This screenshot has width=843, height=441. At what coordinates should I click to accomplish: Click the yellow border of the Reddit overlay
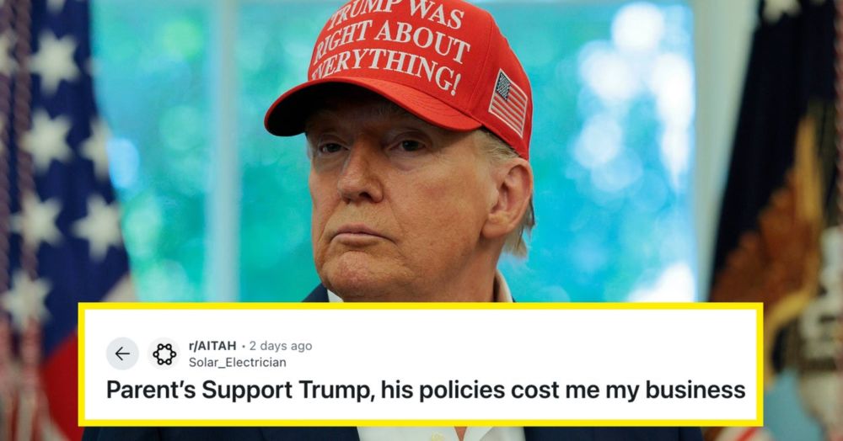click(x=421, y=306)
